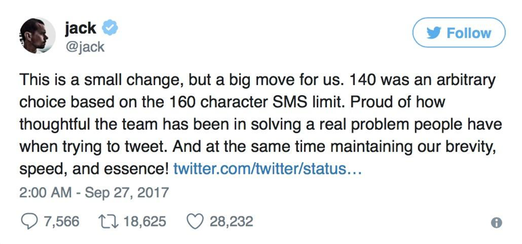Like the tweet with heart icon
The height and width of the screenshot is (244, 522).
[195, 222]
